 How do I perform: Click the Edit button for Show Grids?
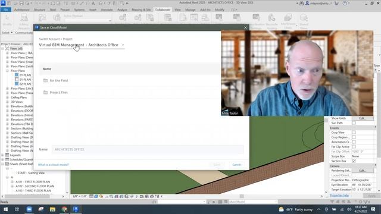(x=363, y=118)
